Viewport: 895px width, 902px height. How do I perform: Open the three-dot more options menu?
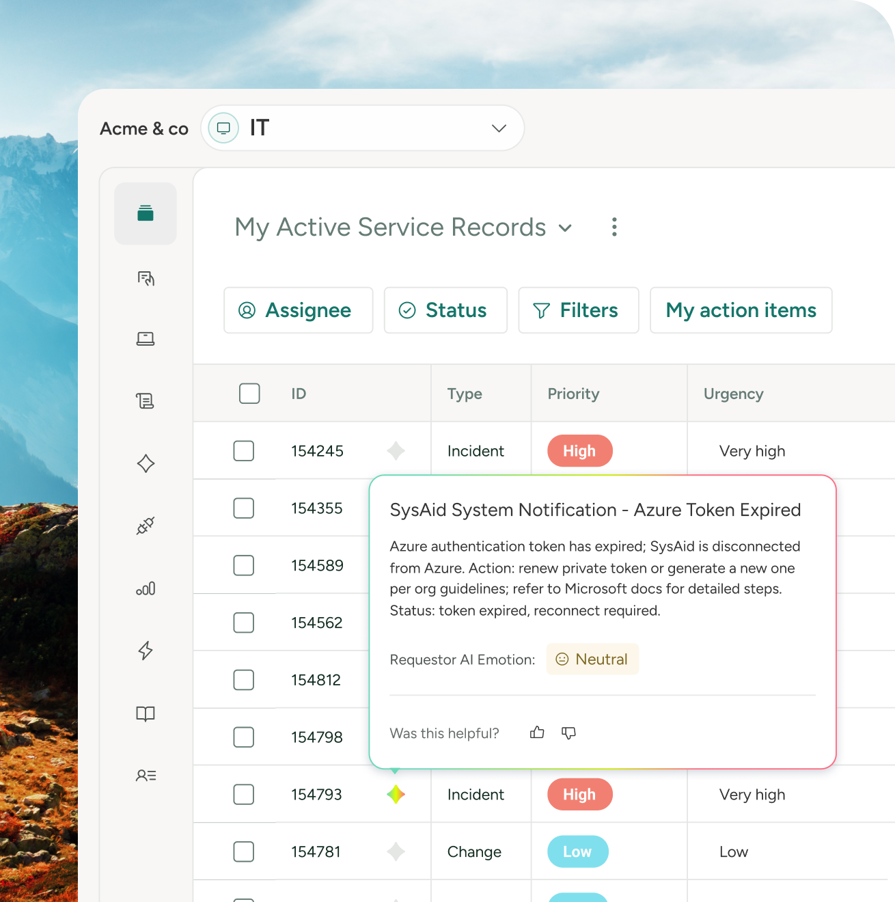614,227
